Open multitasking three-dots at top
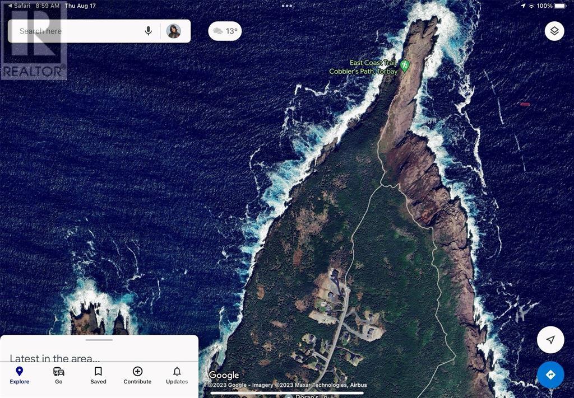 pyautogui.click(x=287, y=6)
